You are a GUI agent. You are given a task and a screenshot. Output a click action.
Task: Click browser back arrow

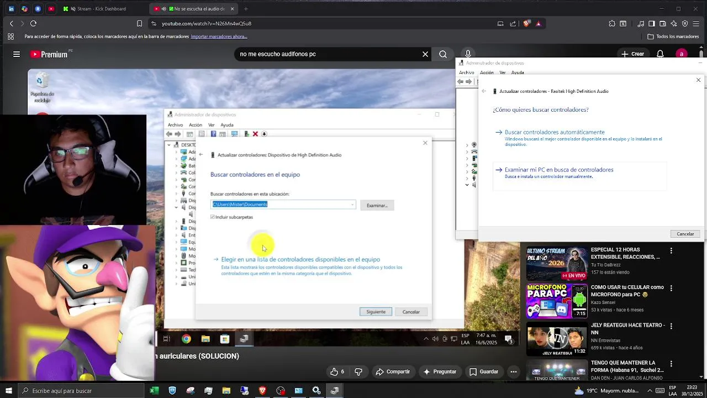12,23
